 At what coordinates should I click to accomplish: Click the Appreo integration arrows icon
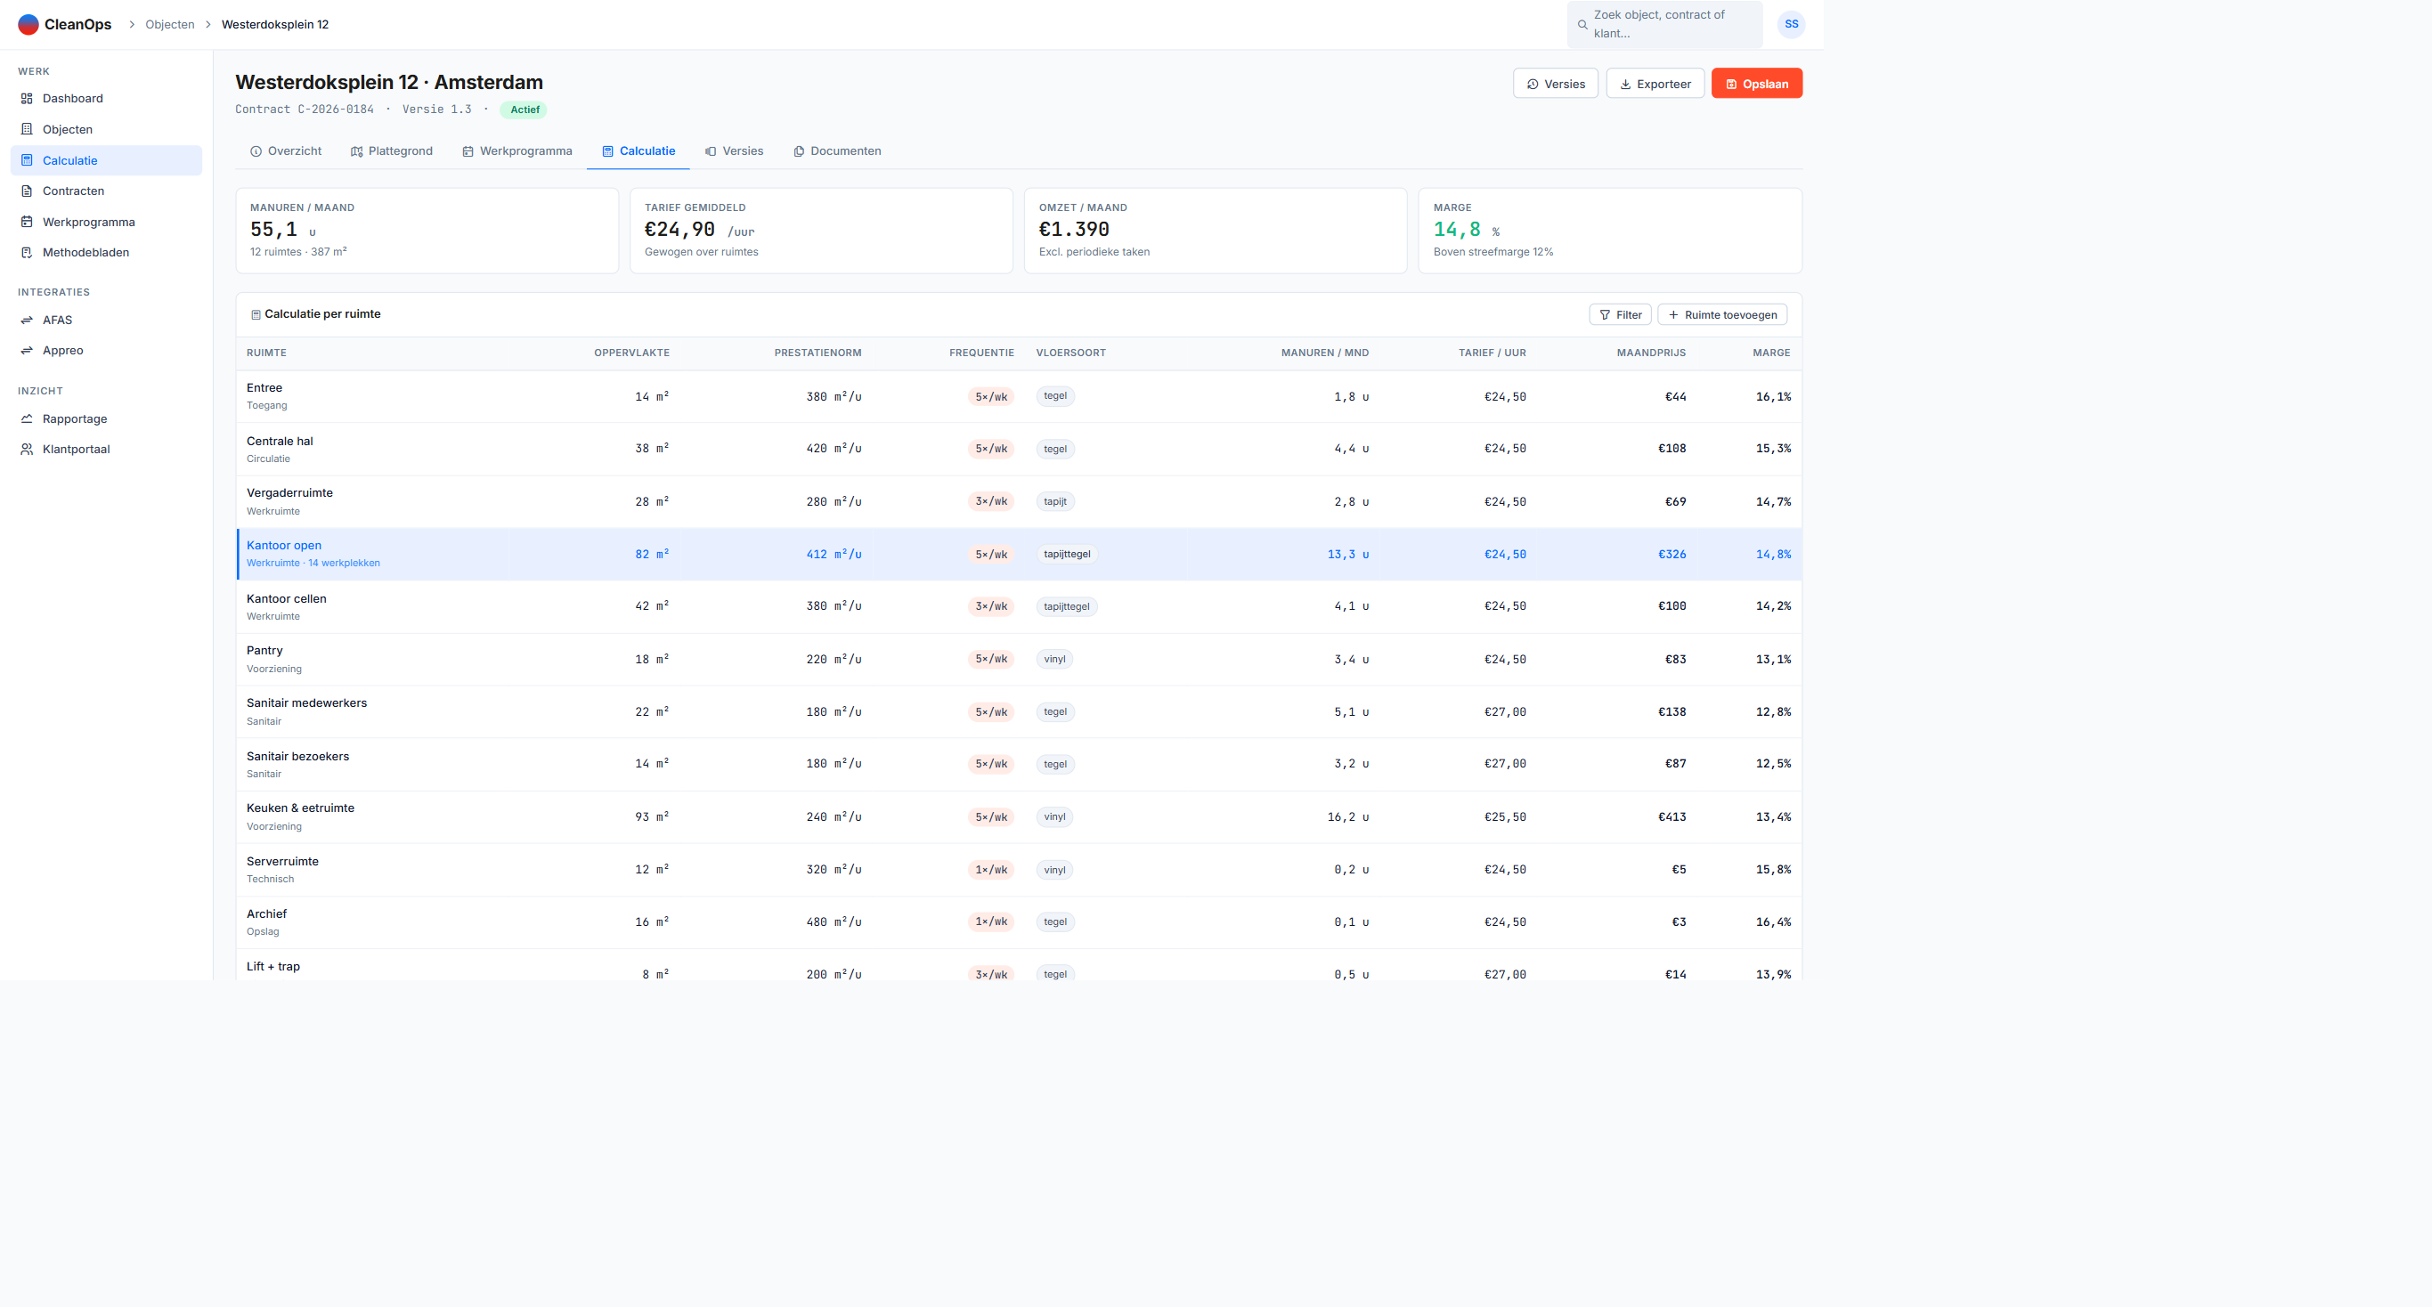[27, 350]
